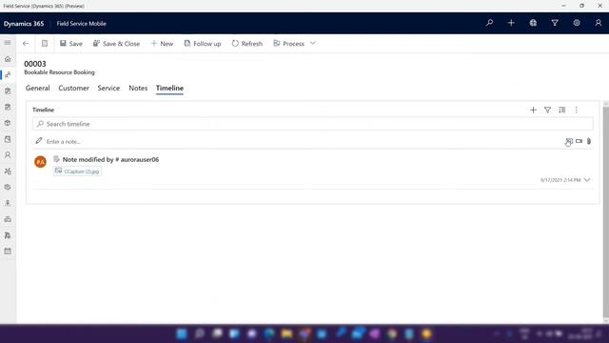
Task: Click the back arrow
Action: tap(26, 43)
